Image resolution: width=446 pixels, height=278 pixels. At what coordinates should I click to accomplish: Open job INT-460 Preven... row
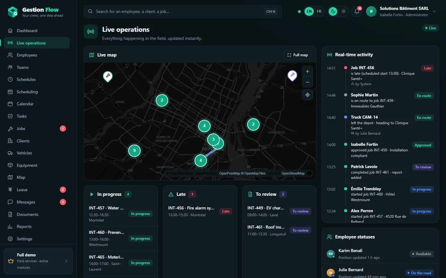tap(121, 238)
